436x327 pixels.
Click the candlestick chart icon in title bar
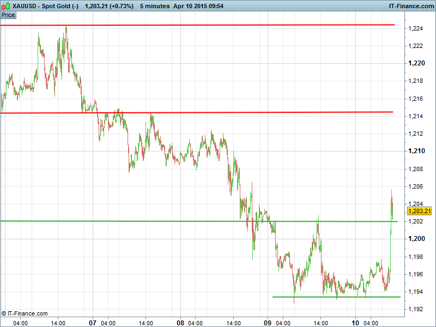(x=5, y=6)
